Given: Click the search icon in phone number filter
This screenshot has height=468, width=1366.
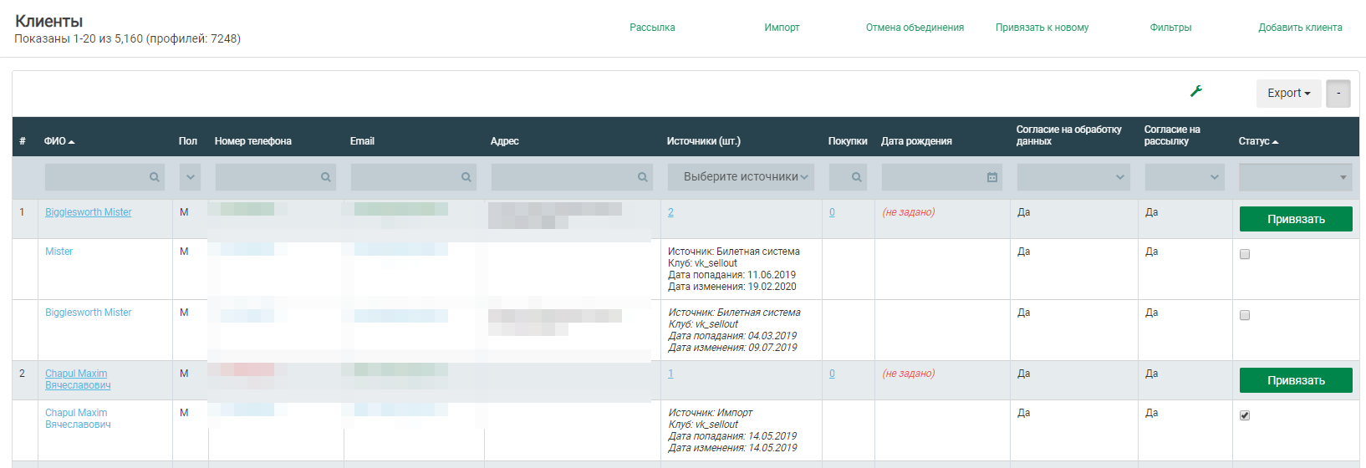Looking at the screenshot, I should [325, 177].
